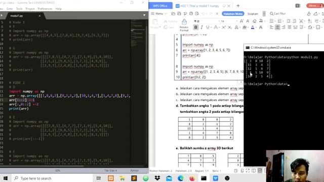Viewport: 324px width, 182px height.
Task: Click the font color A swatch in WPS
Action: coord(253,27)
